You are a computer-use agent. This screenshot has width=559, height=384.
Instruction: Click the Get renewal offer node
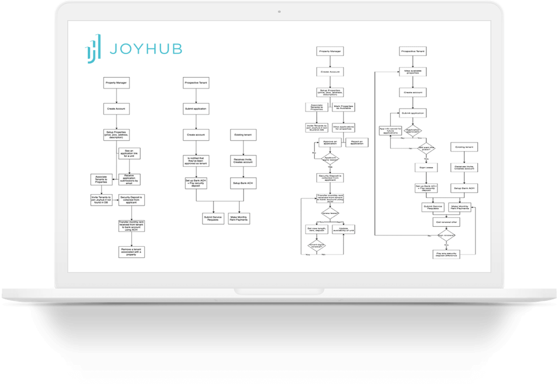point(446,222)
